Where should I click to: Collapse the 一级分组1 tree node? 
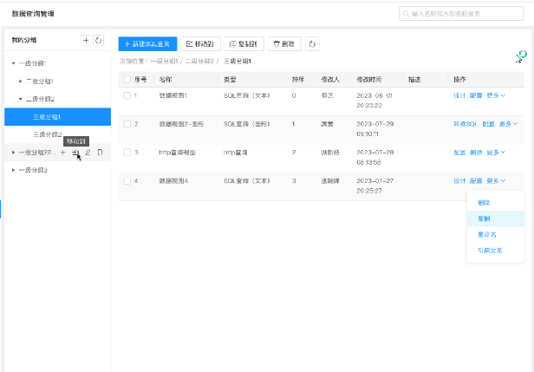click(x=13, y=63)
